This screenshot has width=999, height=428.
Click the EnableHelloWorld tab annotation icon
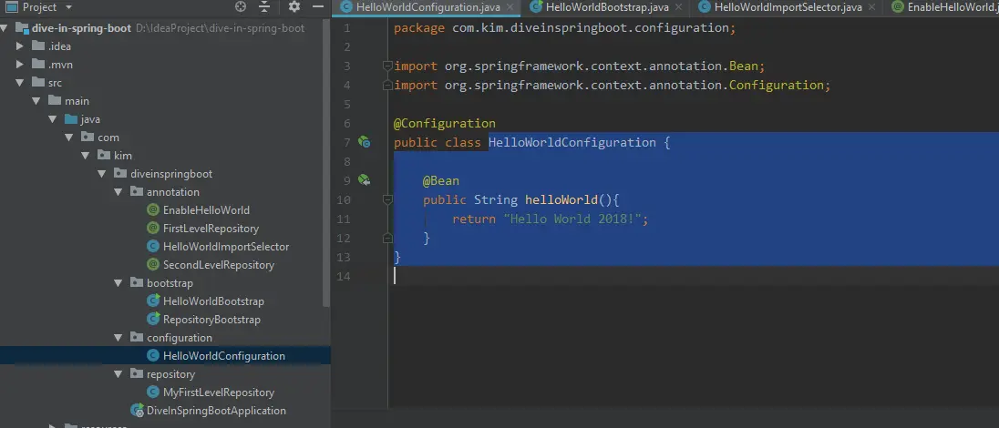[898, 7]
